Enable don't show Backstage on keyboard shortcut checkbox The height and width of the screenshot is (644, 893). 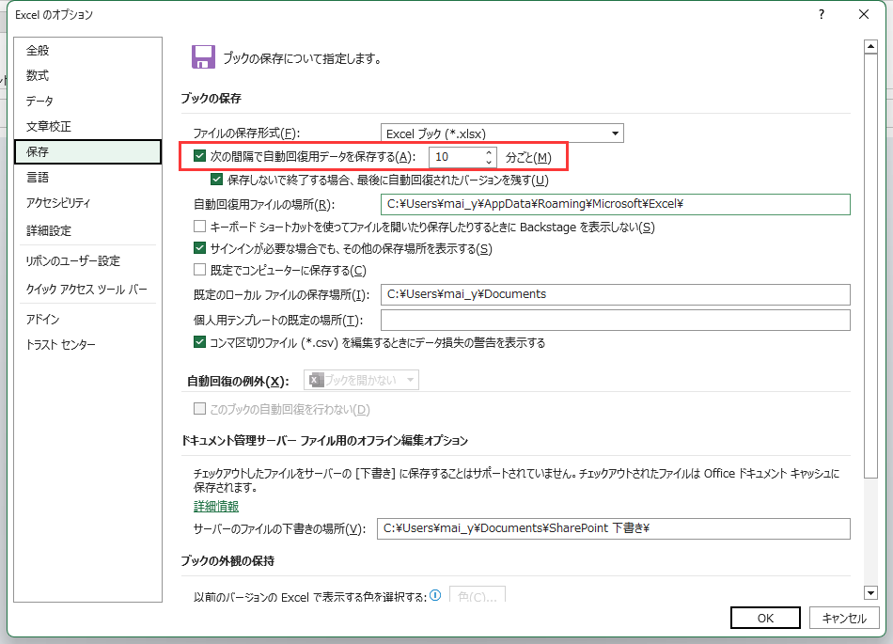200,227
